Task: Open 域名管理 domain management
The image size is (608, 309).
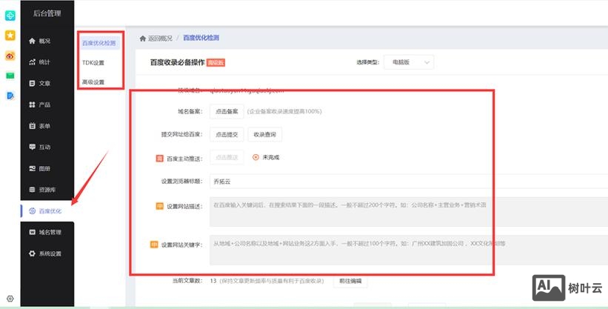Action: coord(47,232)
